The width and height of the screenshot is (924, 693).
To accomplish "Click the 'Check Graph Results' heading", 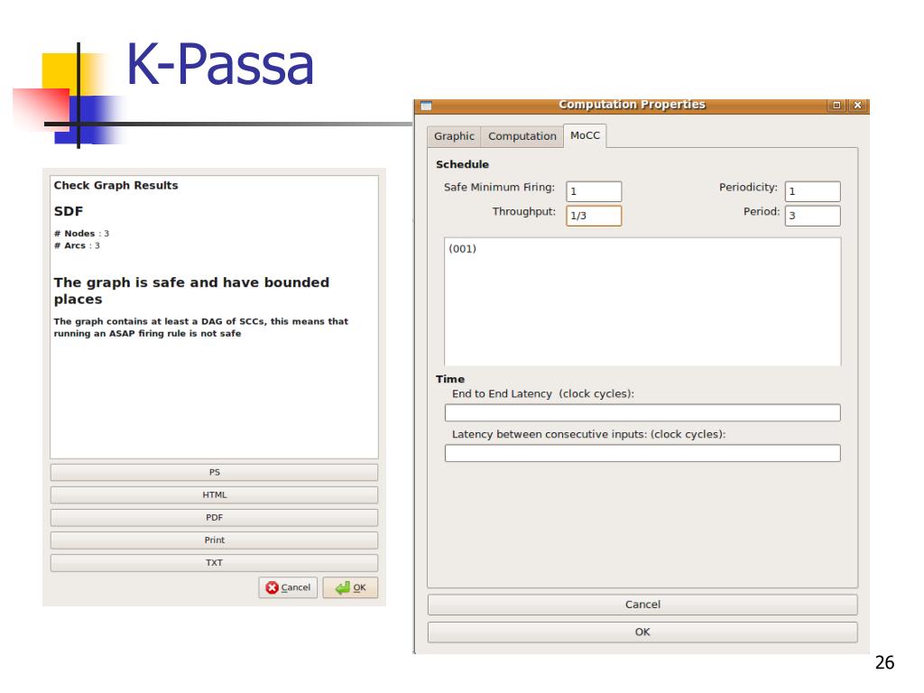I will point(116,185).
